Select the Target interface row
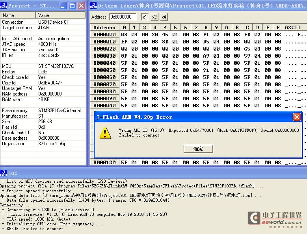This screenshot has height=234, width=307. pyautogui.click(x=43, y=28)
